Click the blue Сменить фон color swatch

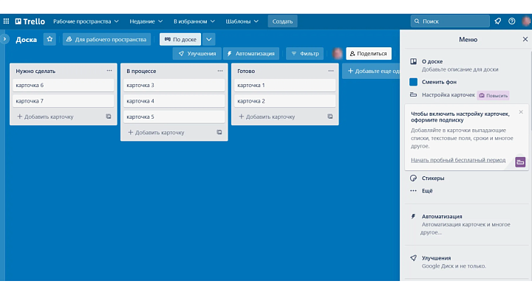click(414, 82)
